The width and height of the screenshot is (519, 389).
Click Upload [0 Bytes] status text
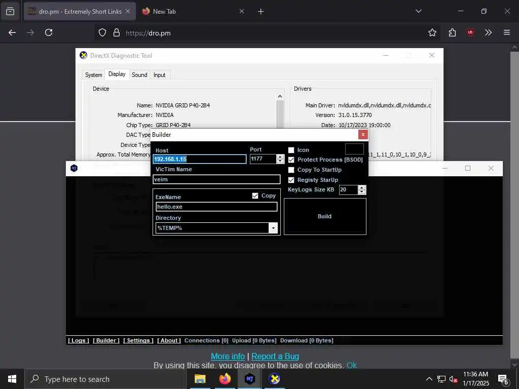(254, 340)
